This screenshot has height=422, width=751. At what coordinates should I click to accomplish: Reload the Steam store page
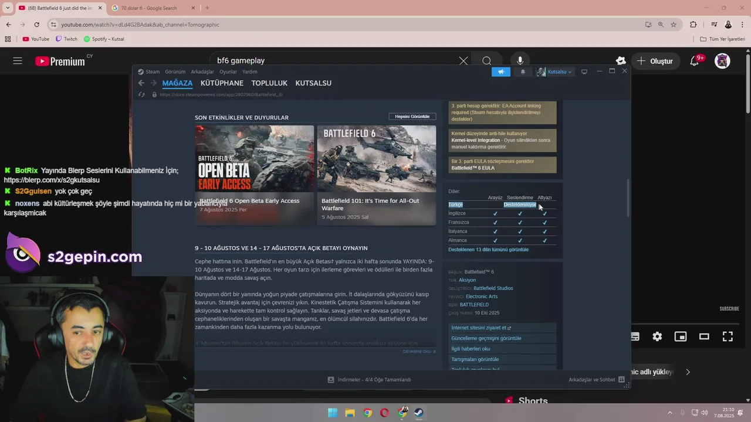[x=141, y=94]
